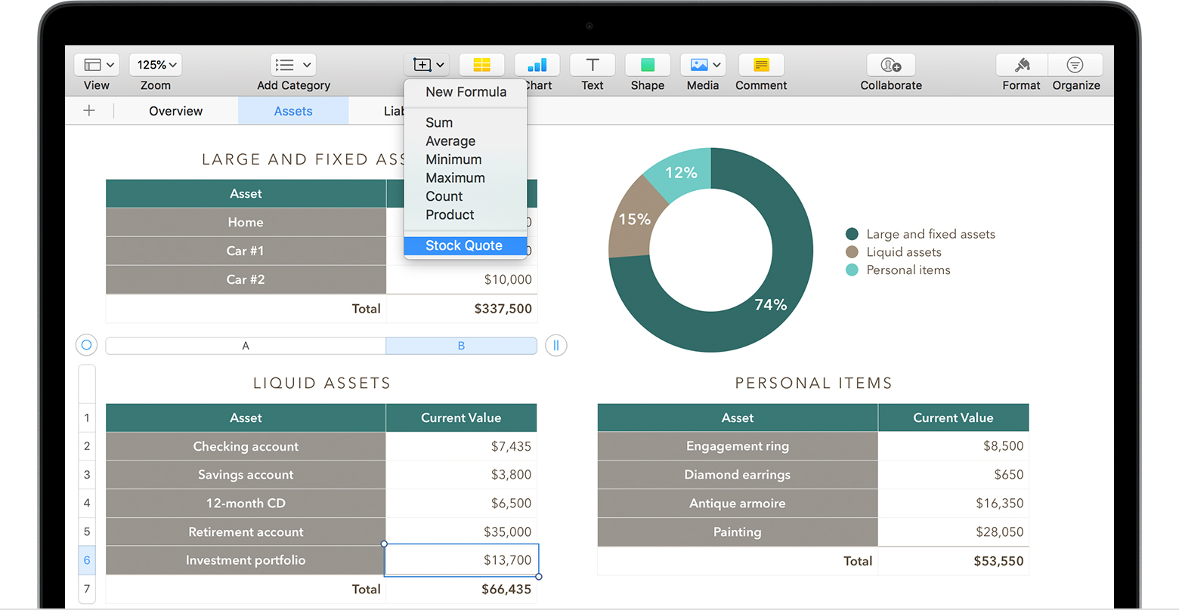The width and height of the screenshot is (1179, 610).
Task: Open the Format paintbrush panel
Action: point(1021,65)
